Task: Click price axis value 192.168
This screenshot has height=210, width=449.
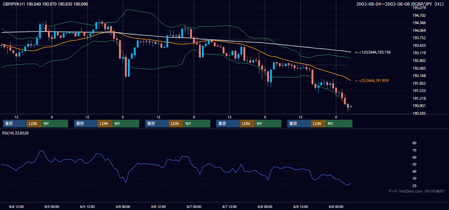Action: click(419, 76)
